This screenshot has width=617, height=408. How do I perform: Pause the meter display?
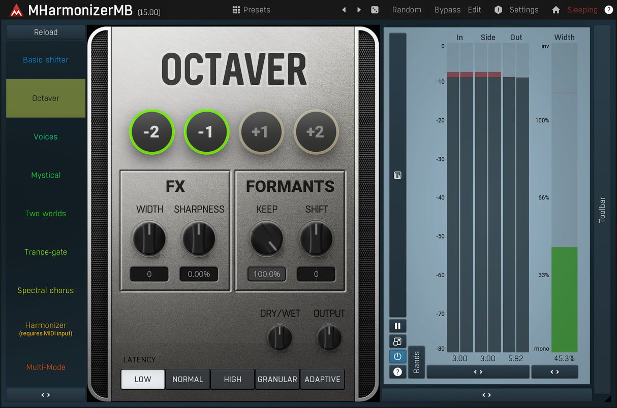397,326
